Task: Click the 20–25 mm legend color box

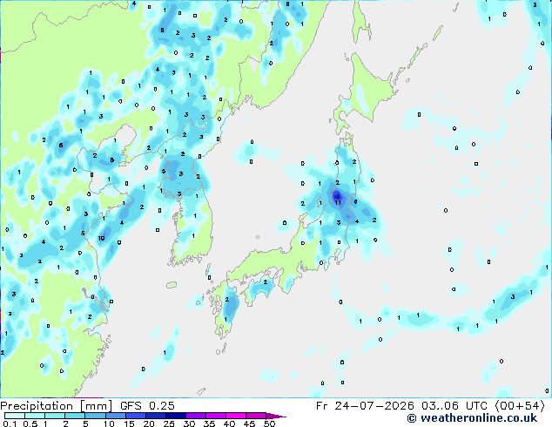Action: 156,416
